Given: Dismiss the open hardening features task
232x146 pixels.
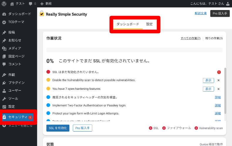Looking at the screenshot, I should click(218, 89).
